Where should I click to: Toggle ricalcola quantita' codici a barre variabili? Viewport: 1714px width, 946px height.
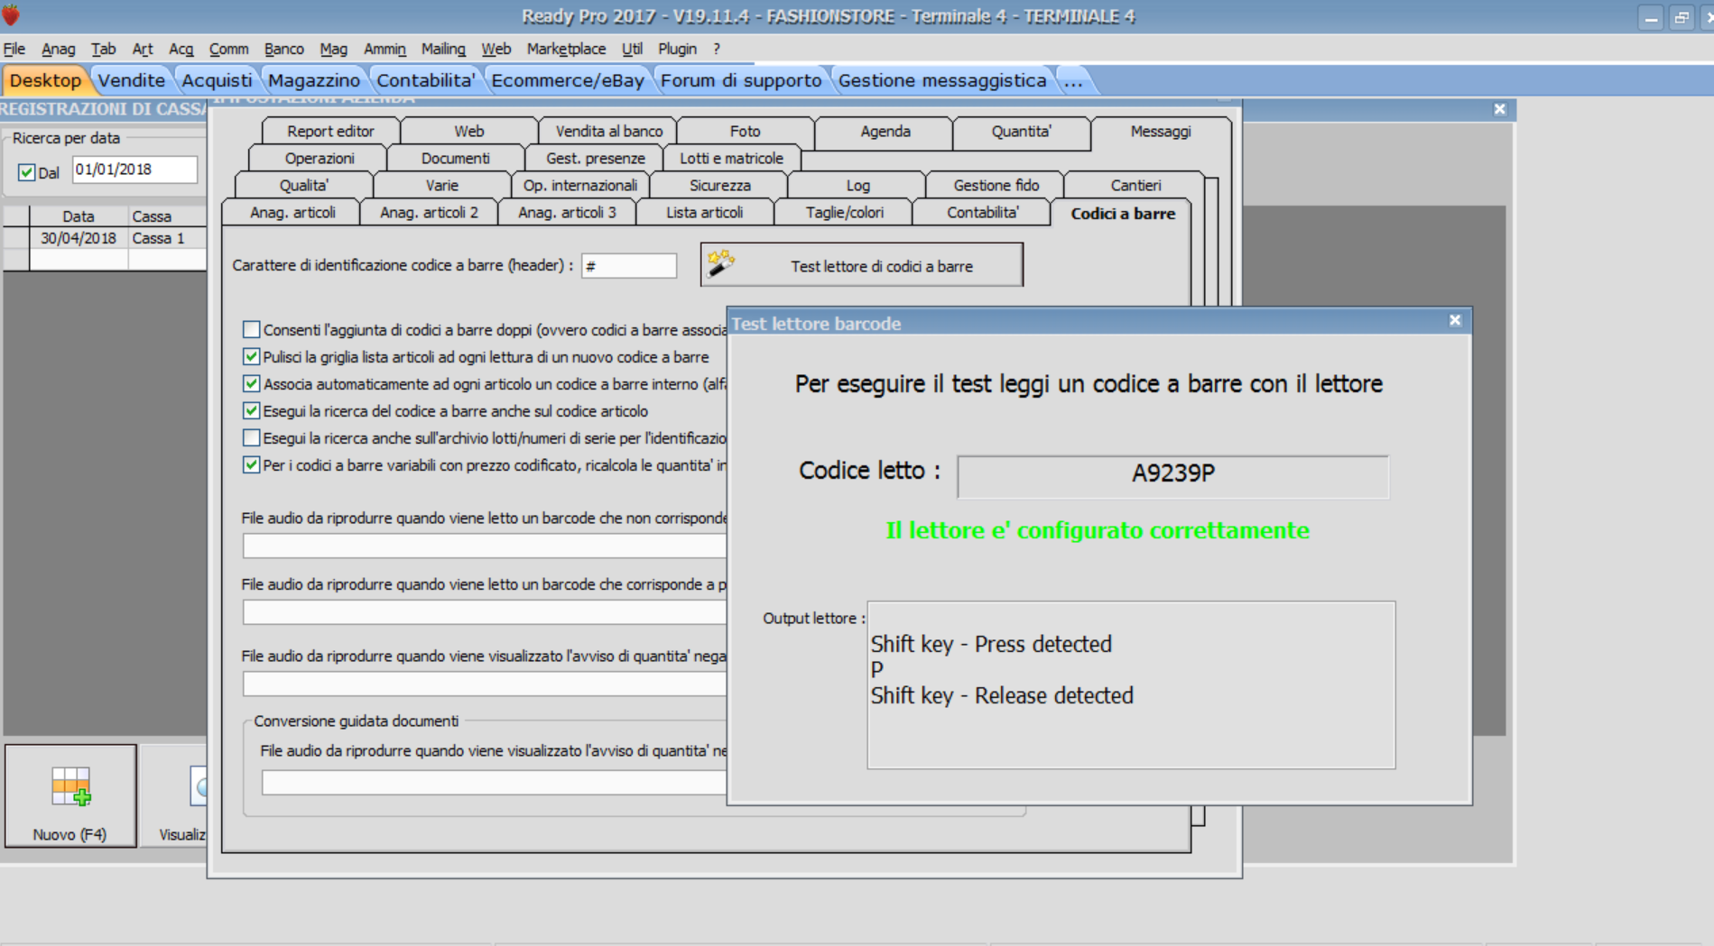pyautogui.click(x=252, y=465)
